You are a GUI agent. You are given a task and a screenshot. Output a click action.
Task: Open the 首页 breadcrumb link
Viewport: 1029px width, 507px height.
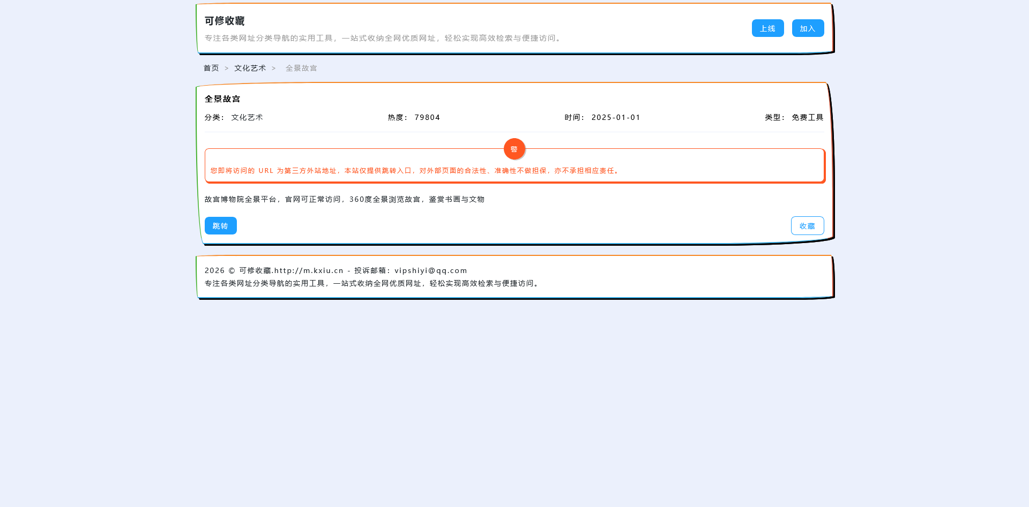(211, 68)
